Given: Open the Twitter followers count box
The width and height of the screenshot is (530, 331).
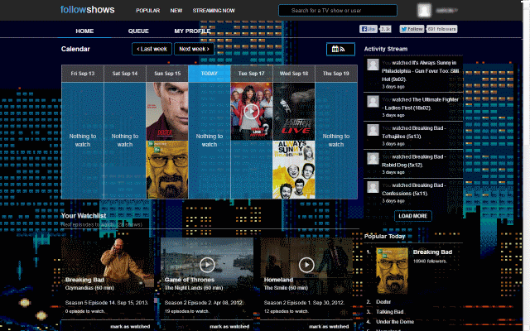Looking at the screenshot, I should coord(441,29).
